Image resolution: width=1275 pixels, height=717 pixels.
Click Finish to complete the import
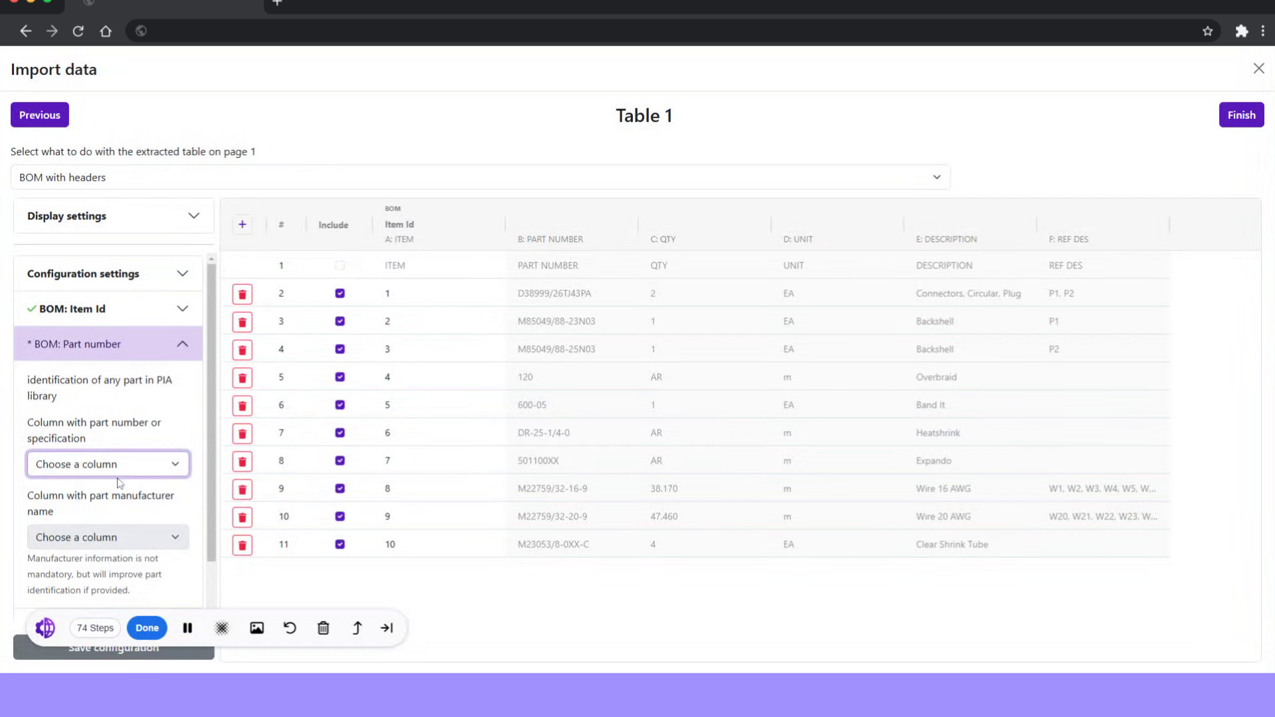point(1241,114)
